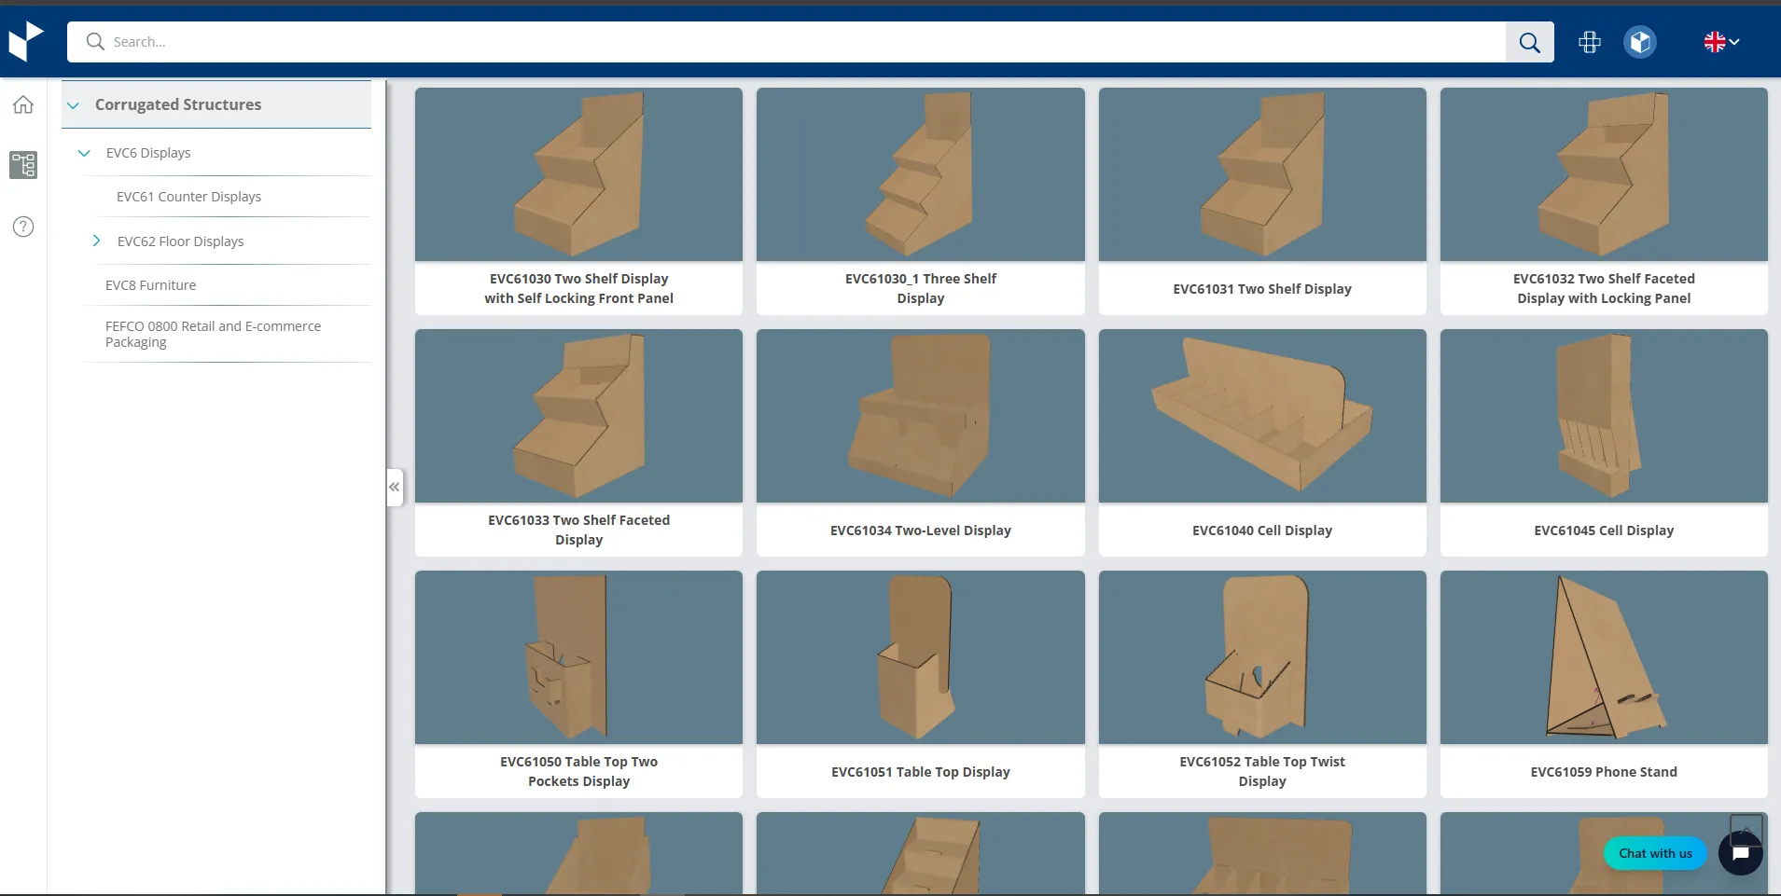Click the EVC61034 Two-Level Display title
This screenshot has height=896, width=1781.
[x=920, y=531]
